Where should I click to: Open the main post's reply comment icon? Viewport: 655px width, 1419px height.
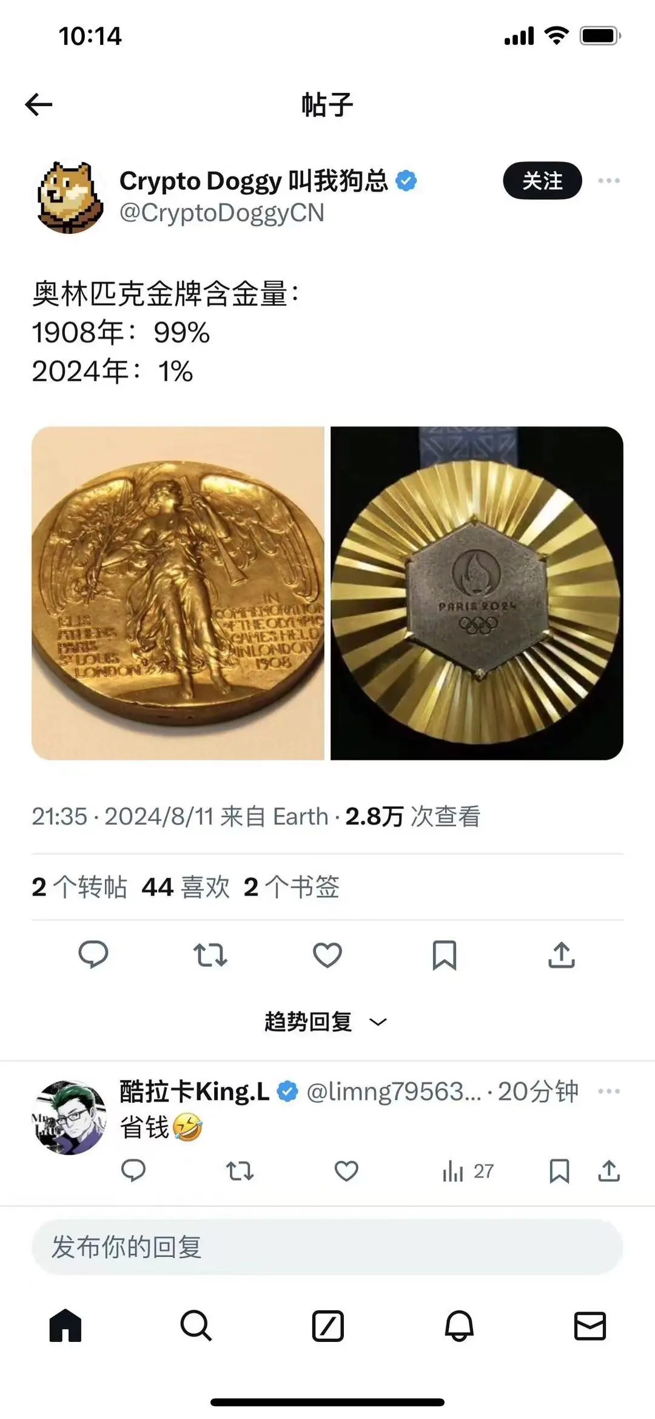(x=93, y=955)
